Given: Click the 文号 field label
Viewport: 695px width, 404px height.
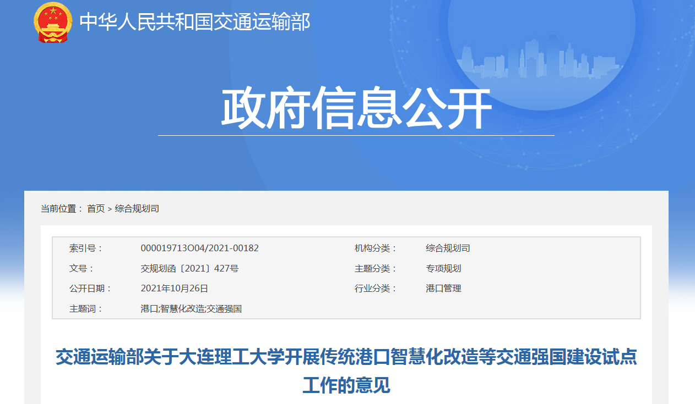Looking at the screenshot, I should (x=82, y=269).
